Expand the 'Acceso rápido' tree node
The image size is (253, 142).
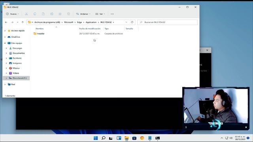coord(5,31)
